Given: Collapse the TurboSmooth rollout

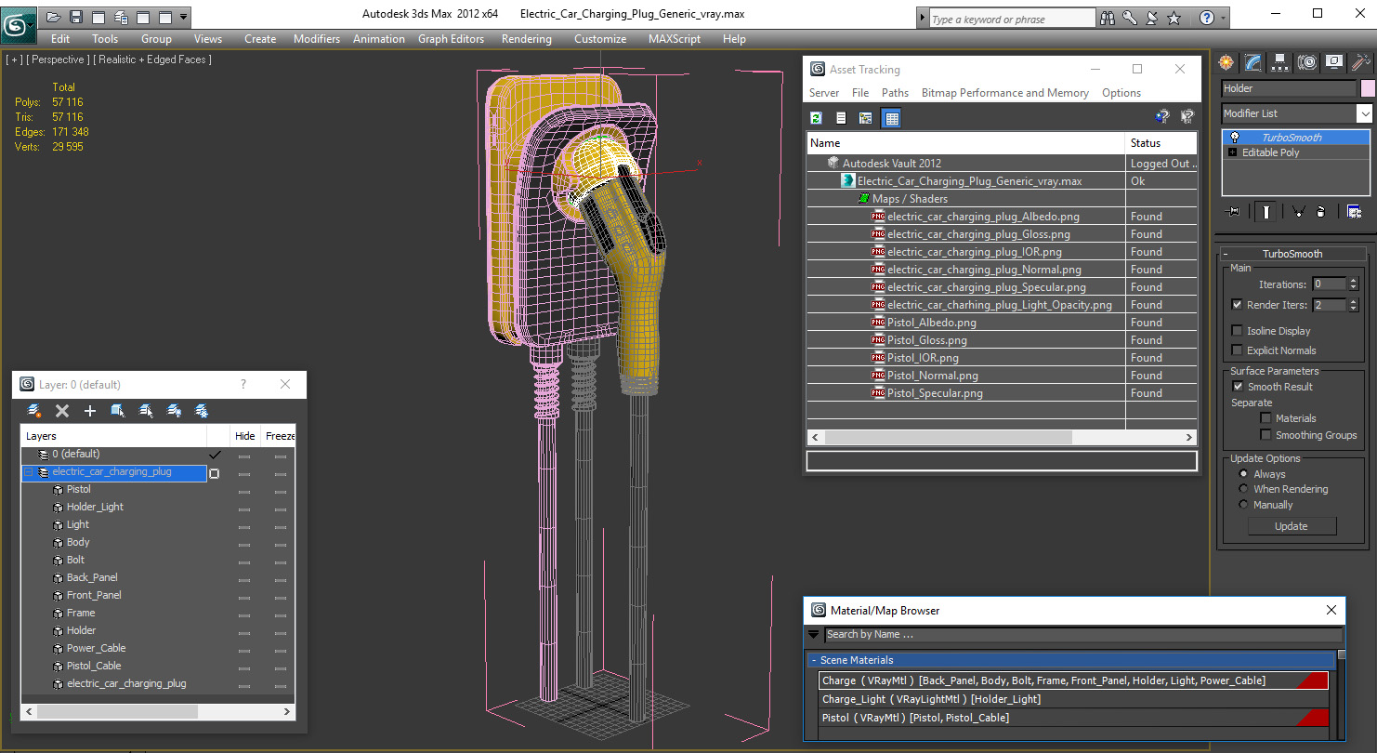Looking at the screenshot, I should pyautogui.click(x=1292, y=254).
